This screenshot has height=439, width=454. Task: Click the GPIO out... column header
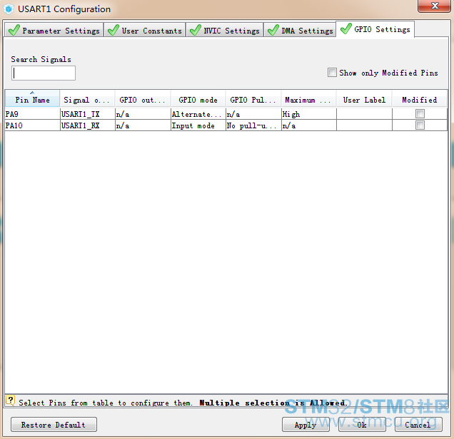[143, 99]
